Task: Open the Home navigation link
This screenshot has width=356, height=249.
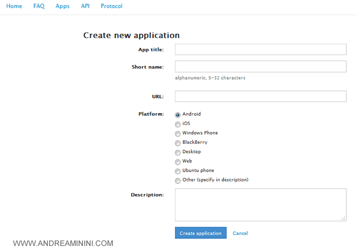Action: click(14, 6)
